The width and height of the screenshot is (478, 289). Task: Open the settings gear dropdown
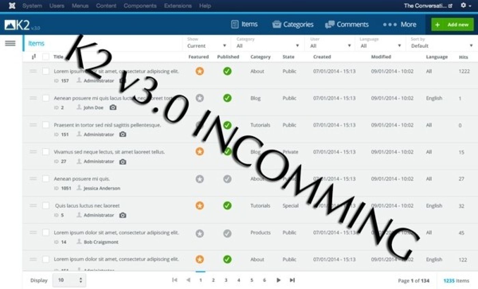click(466, 6)
